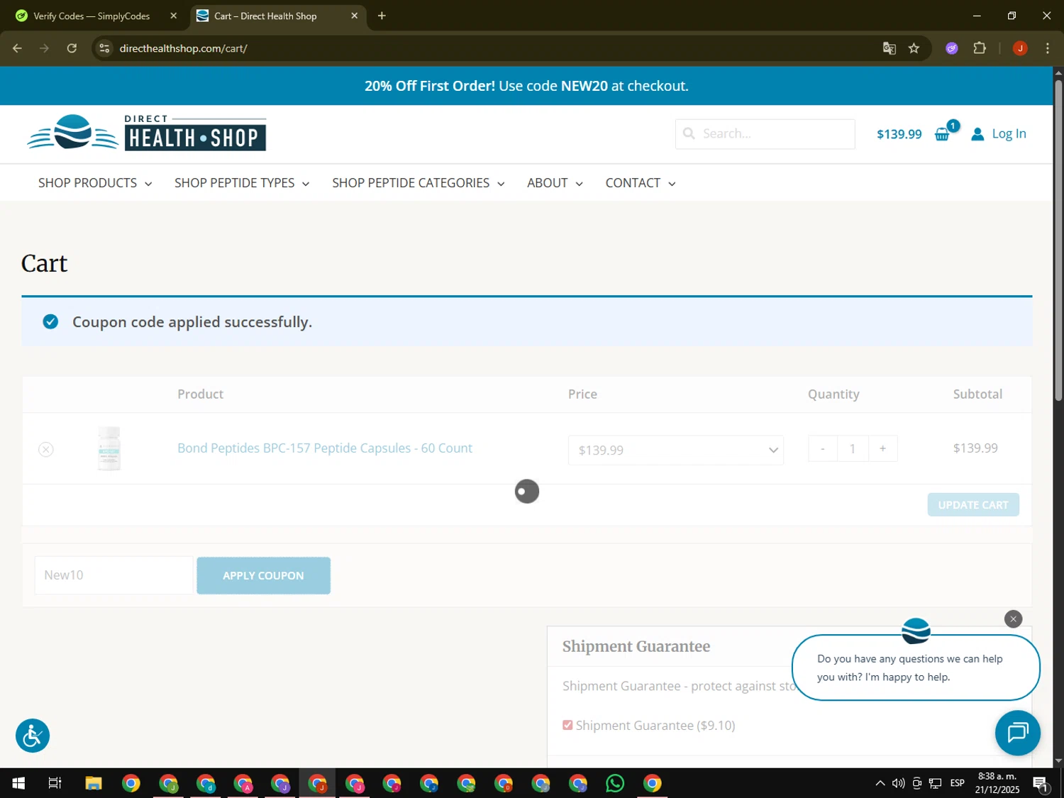This screenshot has width=1064, height=798.
Task: Click UPDATE CART button
Action: pos(973,505)
